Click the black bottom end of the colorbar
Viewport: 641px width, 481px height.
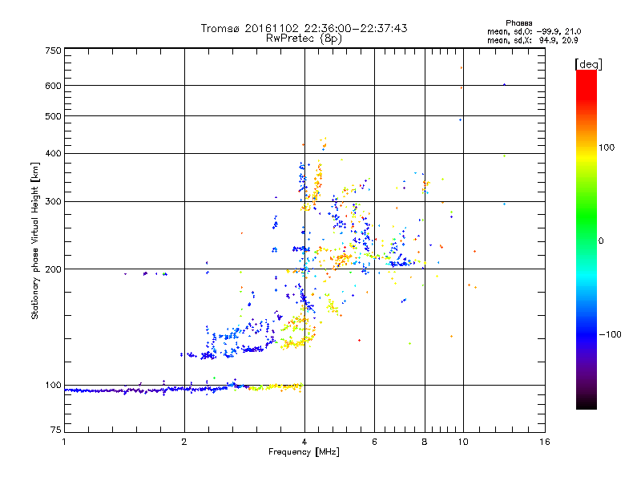[x=586, y=406]
